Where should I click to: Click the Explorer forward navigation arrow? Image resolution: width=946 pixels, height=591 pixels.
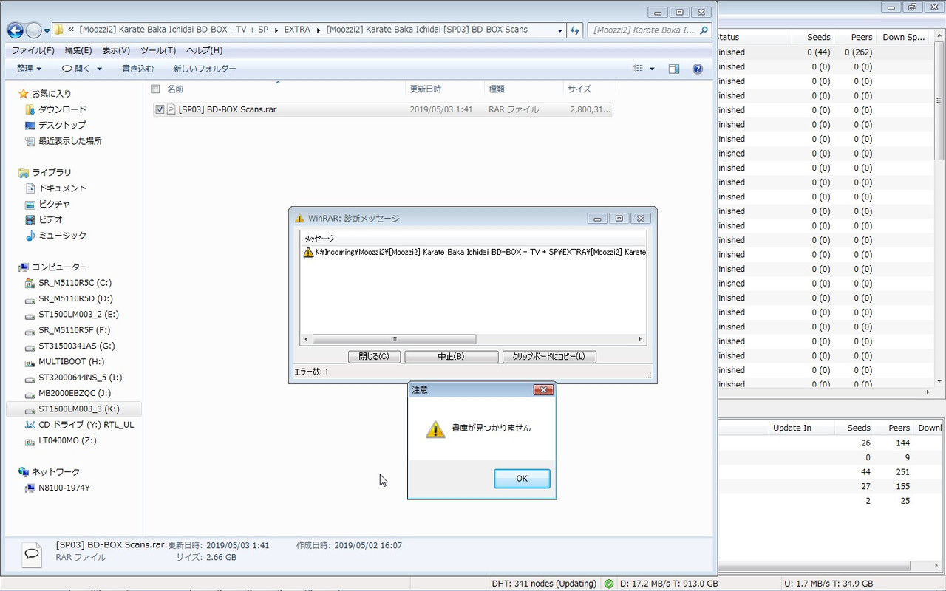pyautogui.click(x=34, y=30)
